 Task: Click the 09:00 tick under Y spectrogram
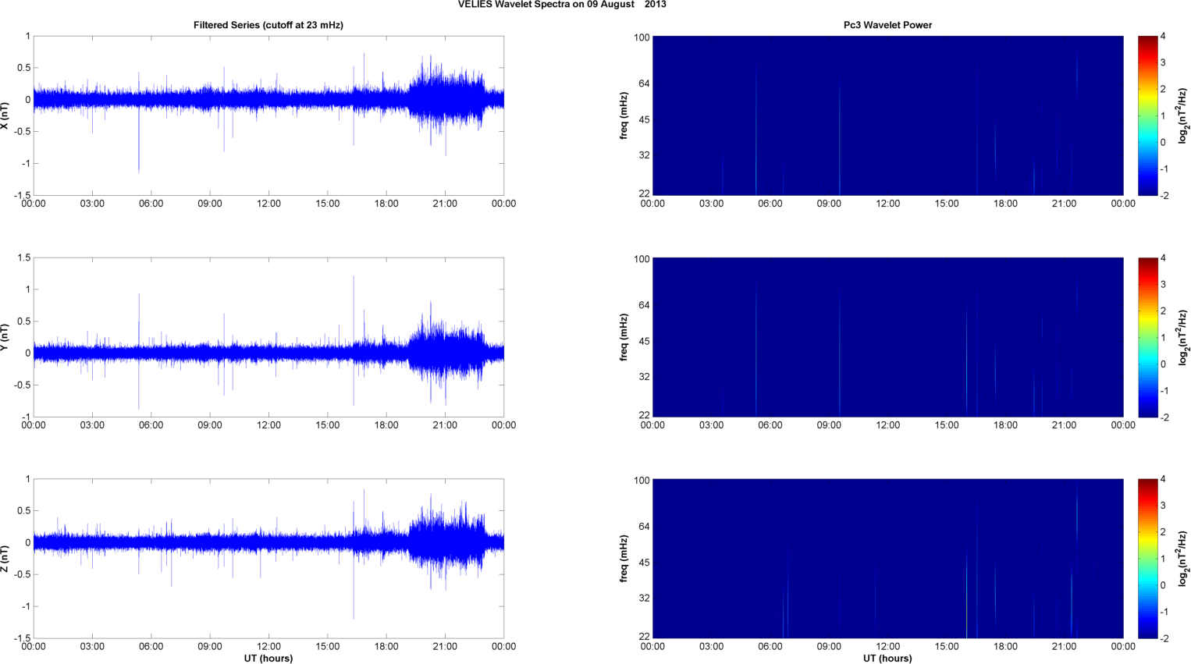[x=829, y=425]
